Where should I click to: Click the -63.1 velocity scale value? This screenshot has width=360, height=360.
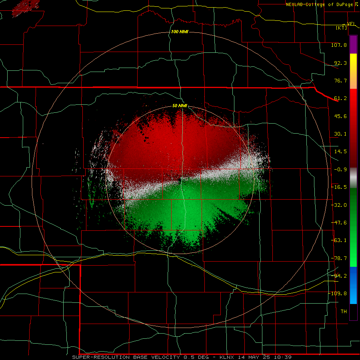point(339,240)
